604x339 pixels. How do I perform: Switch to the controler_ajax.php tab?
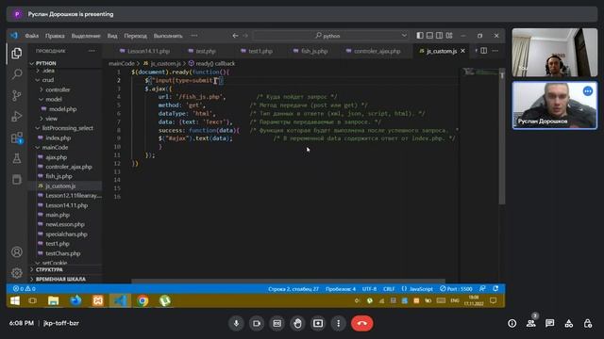coord(374,51)
